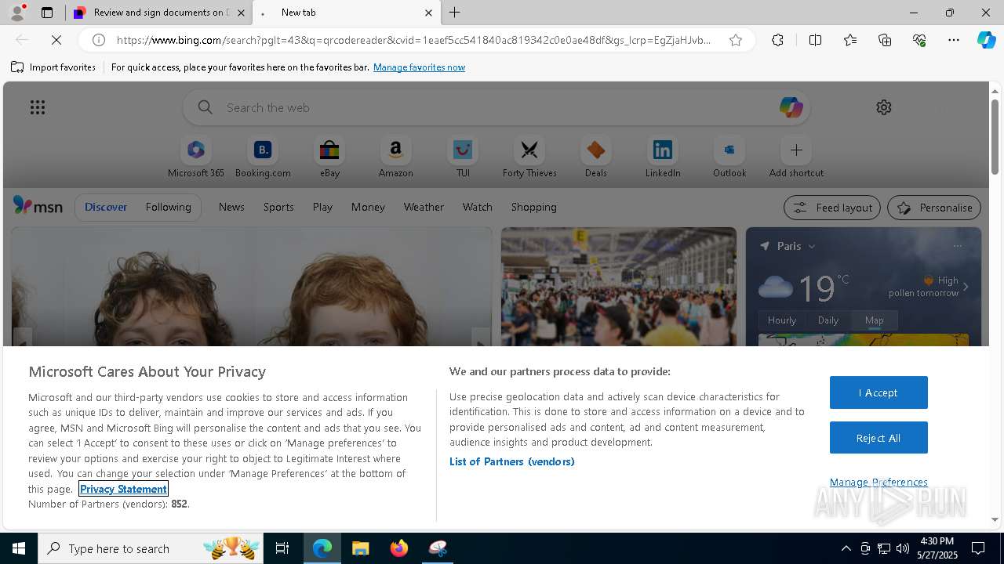The image size is (1004, 564).
Task: Click the browser address bar URL
Action: pos(414,40)
